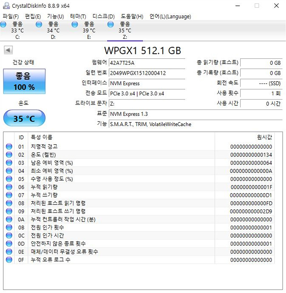
Task: Click status orb for row 0C 전원 인가 시간
Action: pyautogui.click(x=9, y=235)
